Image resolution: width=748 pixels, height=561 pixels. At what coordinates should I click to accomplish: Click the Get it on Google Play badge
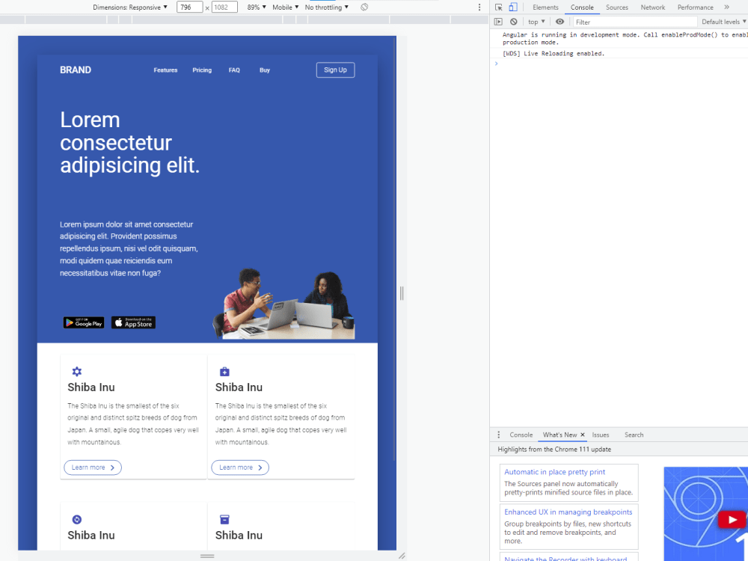point(84,322)
